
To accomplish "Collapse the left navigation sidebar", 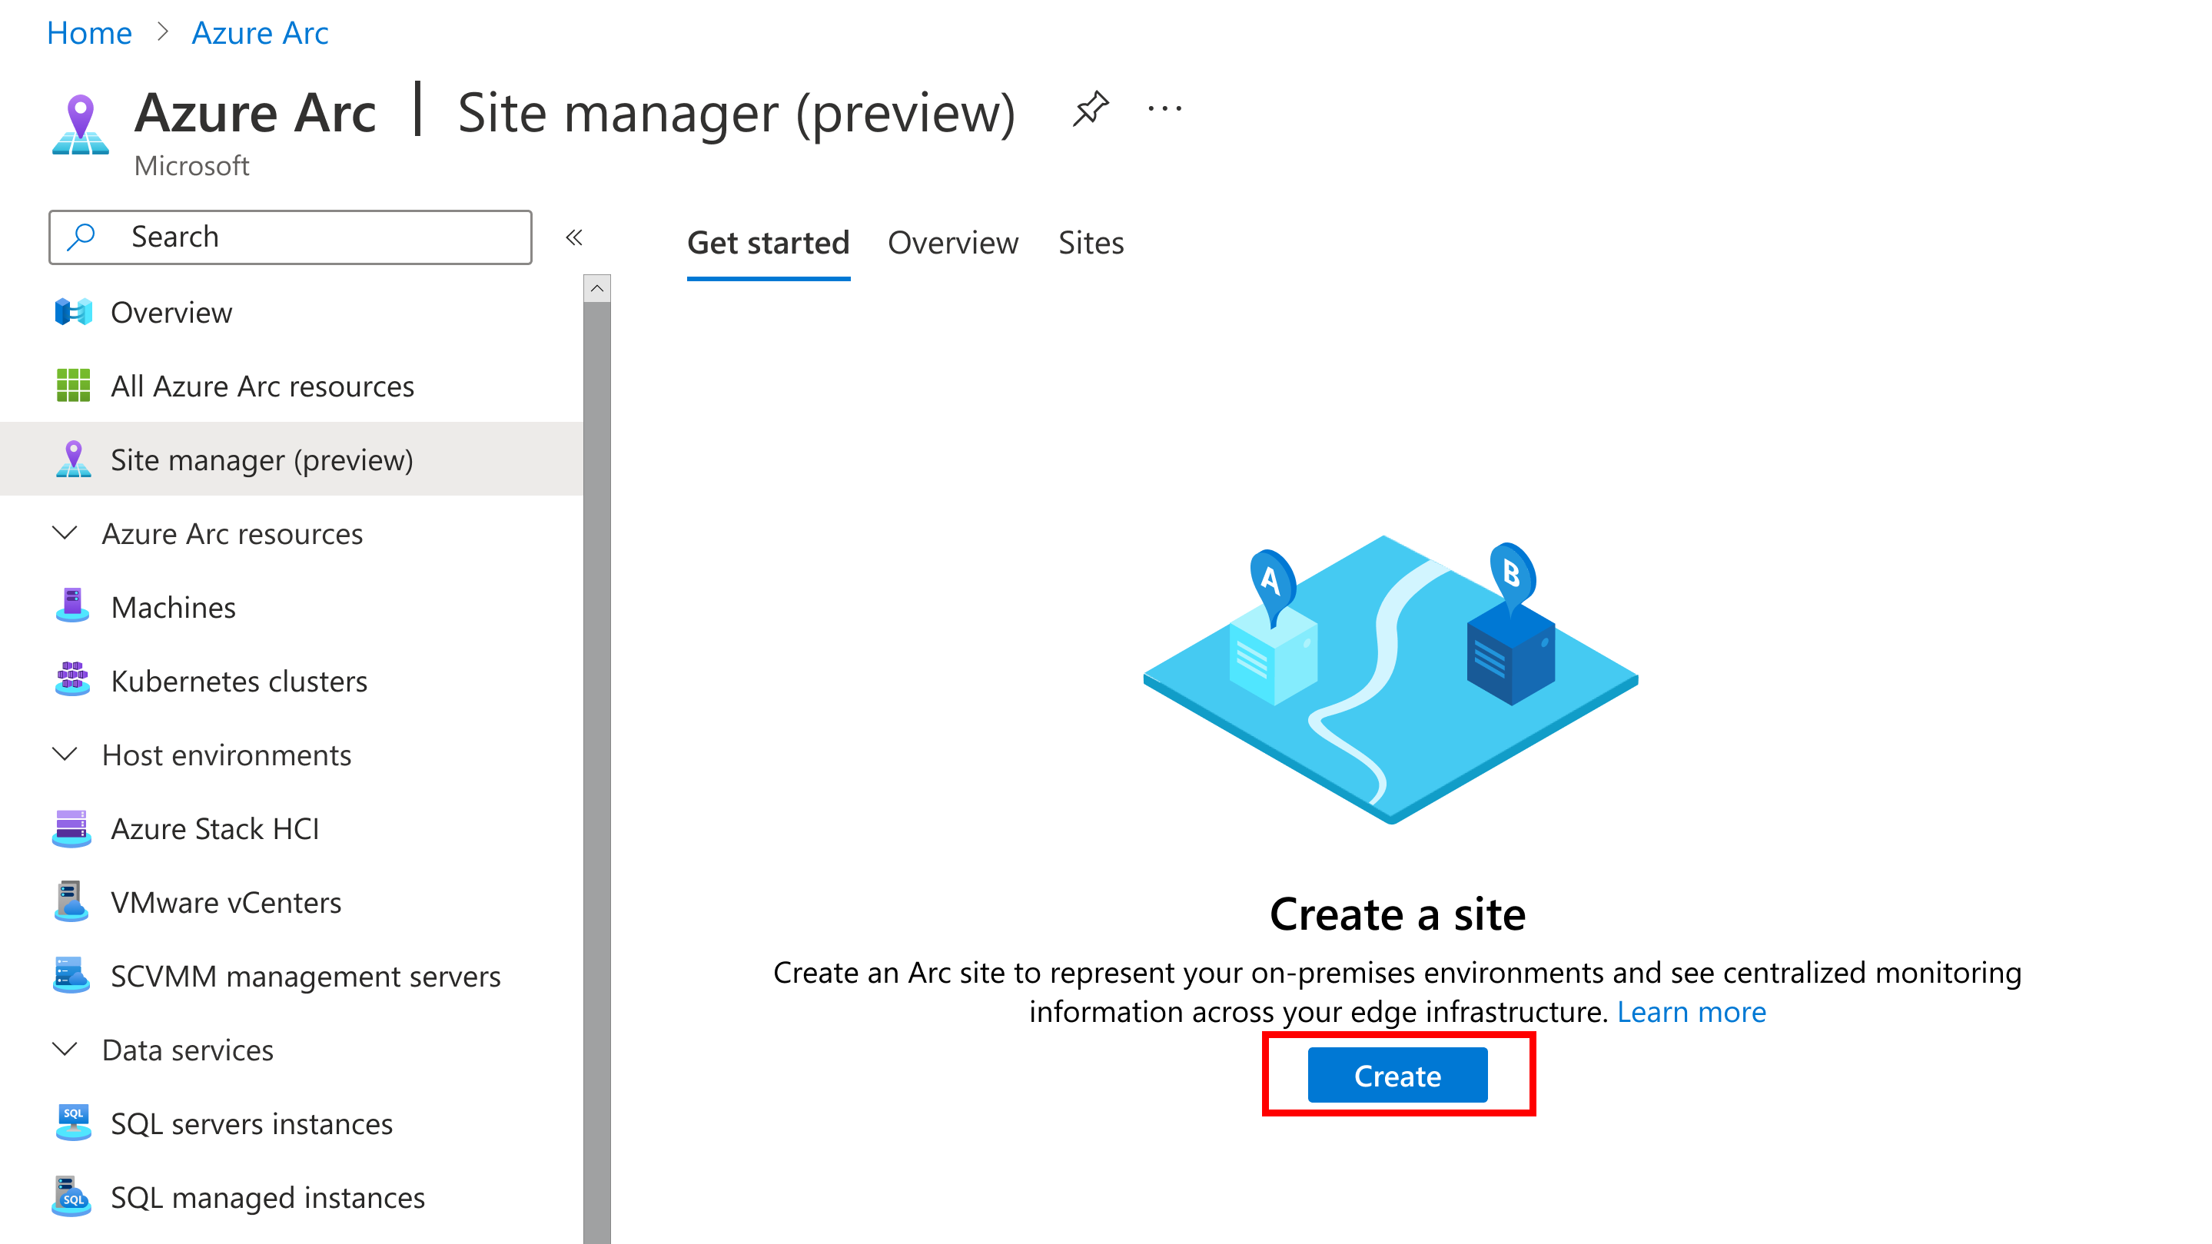I will [x=574, y=237].
